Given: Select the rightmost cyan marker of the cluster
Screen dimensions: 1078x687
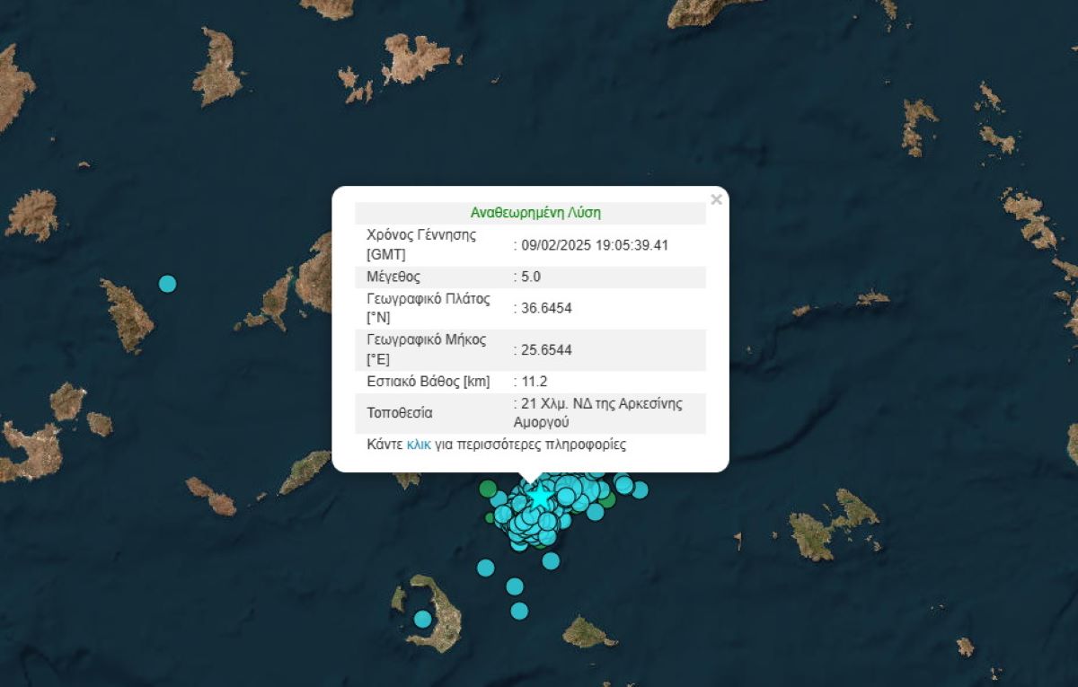Looking at the screenshot, I should pos(640,489).
